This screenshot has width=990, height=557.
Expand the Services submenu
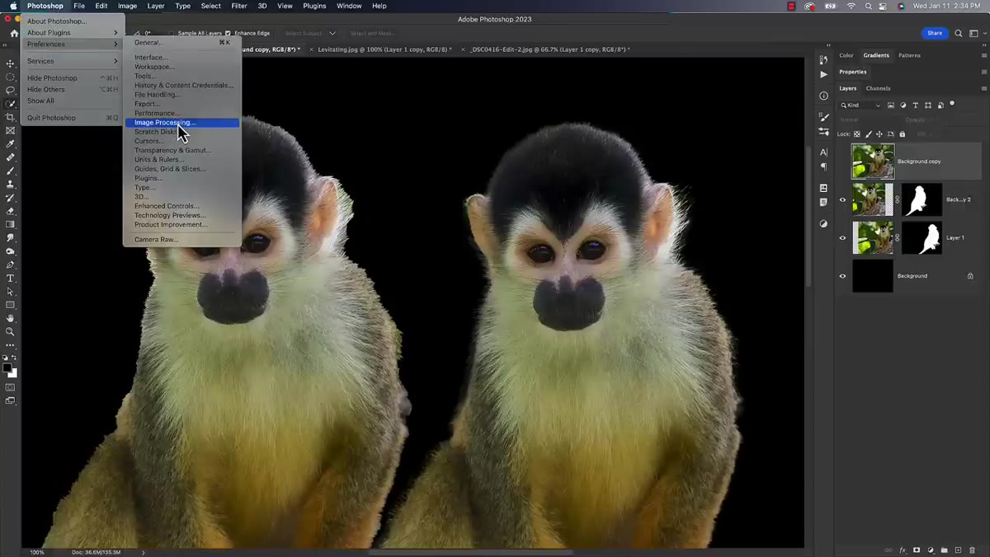(x=73, y=61)
